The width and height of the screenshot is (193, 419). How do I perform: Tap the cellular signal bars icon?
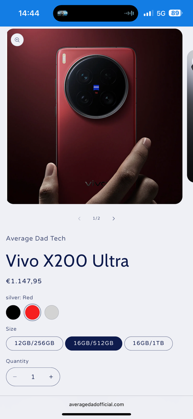point(149,13)
